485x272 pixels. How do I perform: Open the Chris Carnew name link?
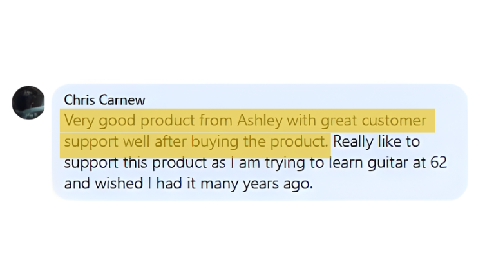tap(104, 100)
